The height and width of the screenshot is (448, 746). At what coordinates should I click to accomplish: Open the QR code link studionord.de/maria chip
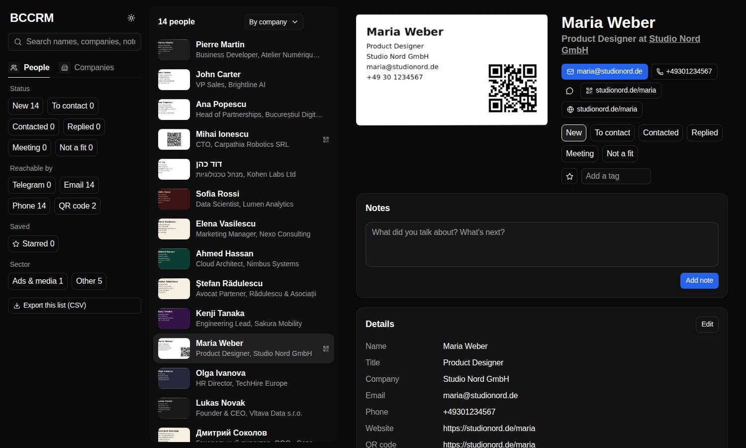point(621,91)
